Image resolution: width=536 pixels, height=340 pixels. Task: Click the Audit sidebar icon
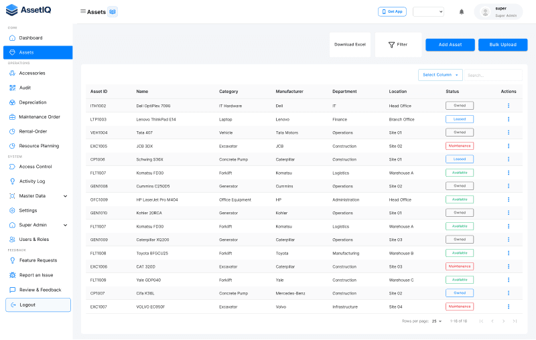12,88
